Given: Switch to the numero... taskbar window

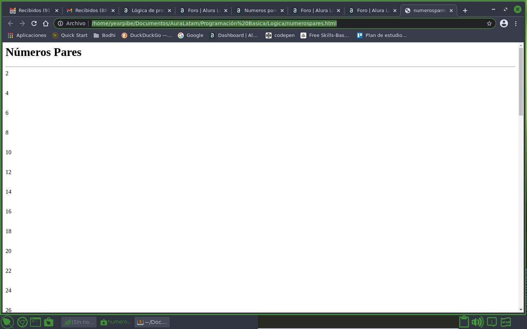Looking at the screenshot, I should [116, 322].
